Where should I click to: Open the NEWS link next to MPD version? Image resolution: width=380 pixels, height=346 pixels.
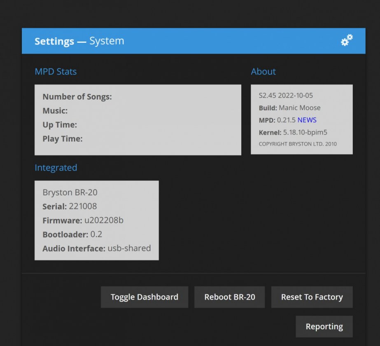click(x=307, y=120)
